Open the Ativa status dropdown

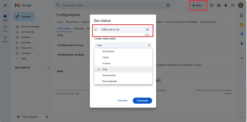point(198,5)
